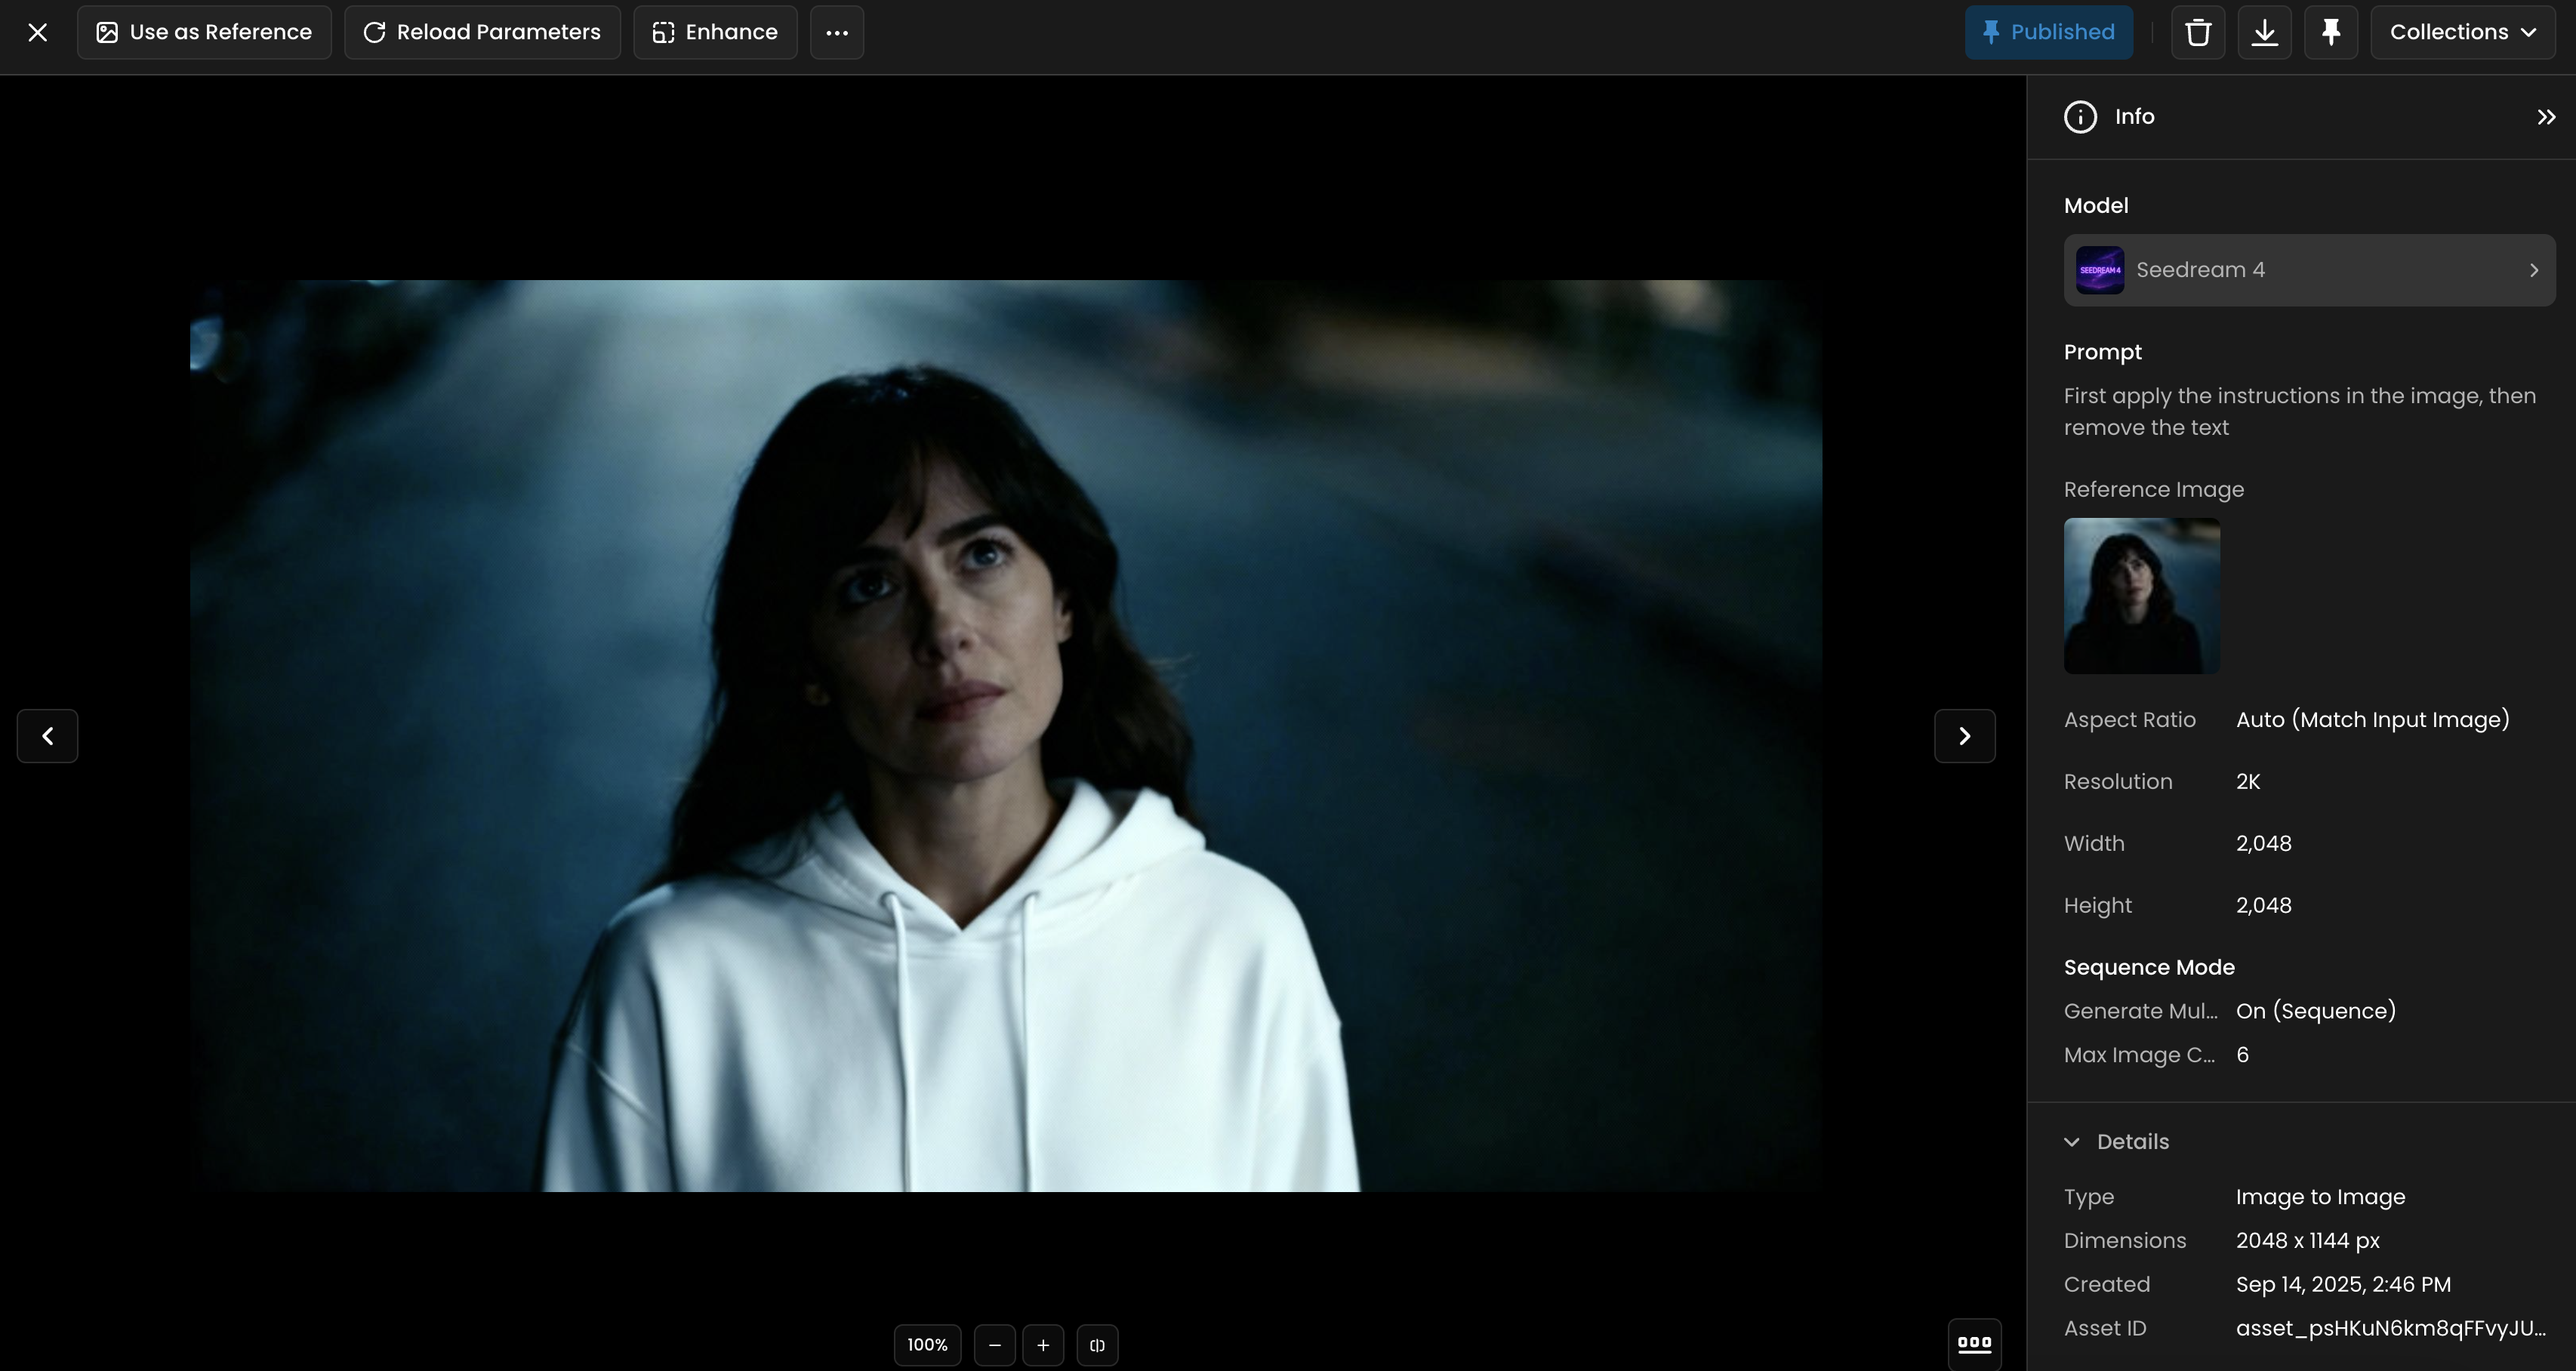Screen dimensions: 2576x1371
Task: Open the three-dots more options menu
Action: pyautogui.click(x=836, y=32)
